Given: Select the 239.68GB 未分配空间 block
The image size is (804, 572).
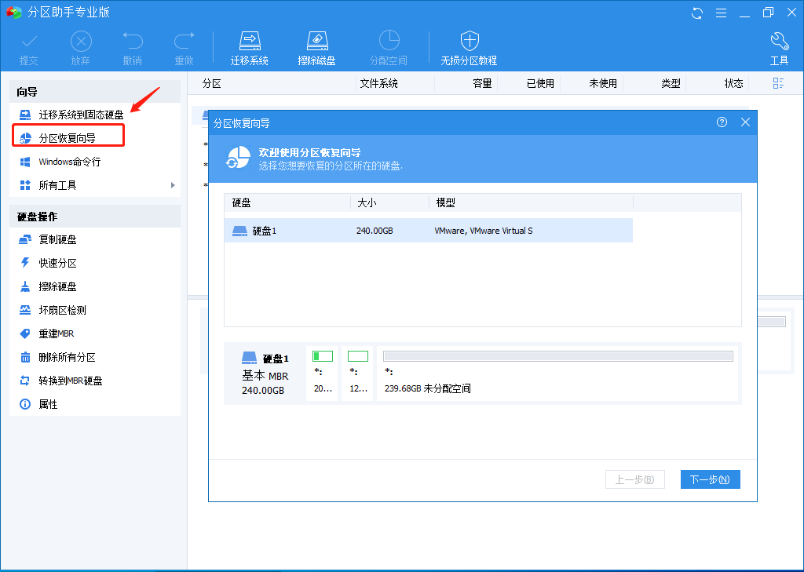Looking at the screenshot, I should click(557, 373).
